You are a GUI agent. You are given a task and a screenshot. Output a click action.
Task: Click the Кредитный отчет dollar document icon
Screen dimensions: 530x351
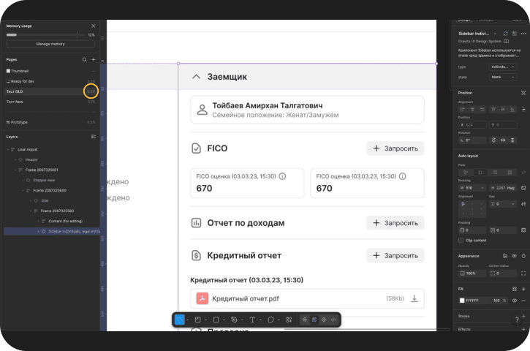196,256
